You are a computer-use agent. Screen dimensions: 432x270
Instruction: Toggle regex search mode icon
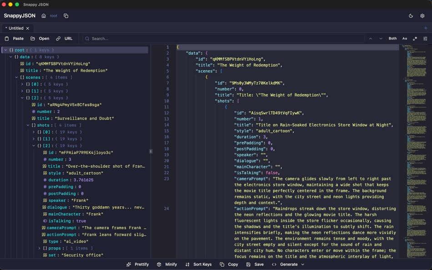pyautogui.click(x=415, y=39)
